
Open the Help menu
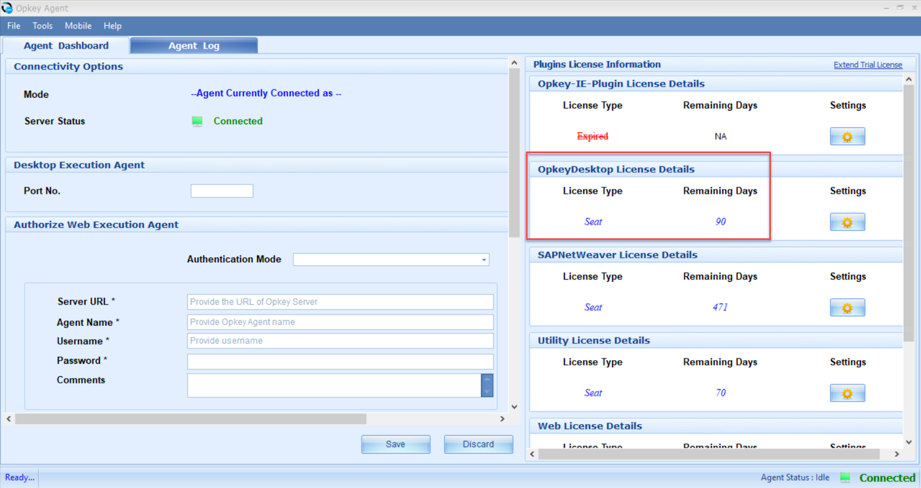tap(112, 26)
